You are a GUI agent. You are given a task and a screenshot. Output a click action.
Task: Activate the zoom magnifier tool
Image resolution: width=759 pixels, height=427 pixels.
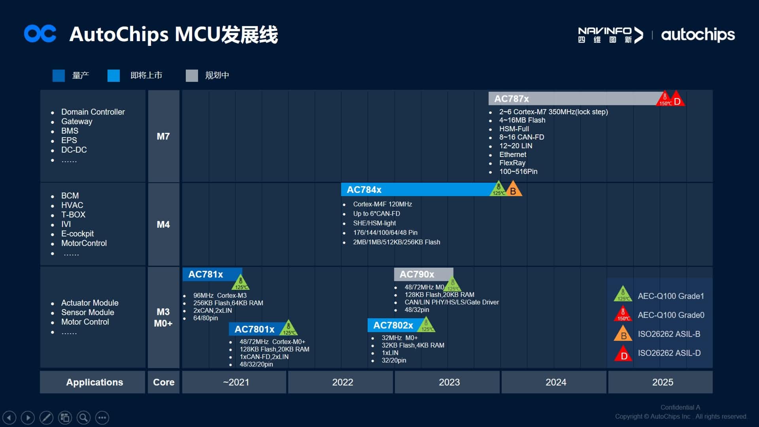point(83,418)
